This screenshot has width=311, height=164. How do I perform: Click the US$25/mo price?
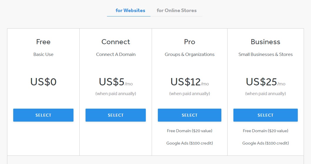click(x=265, y=82)
